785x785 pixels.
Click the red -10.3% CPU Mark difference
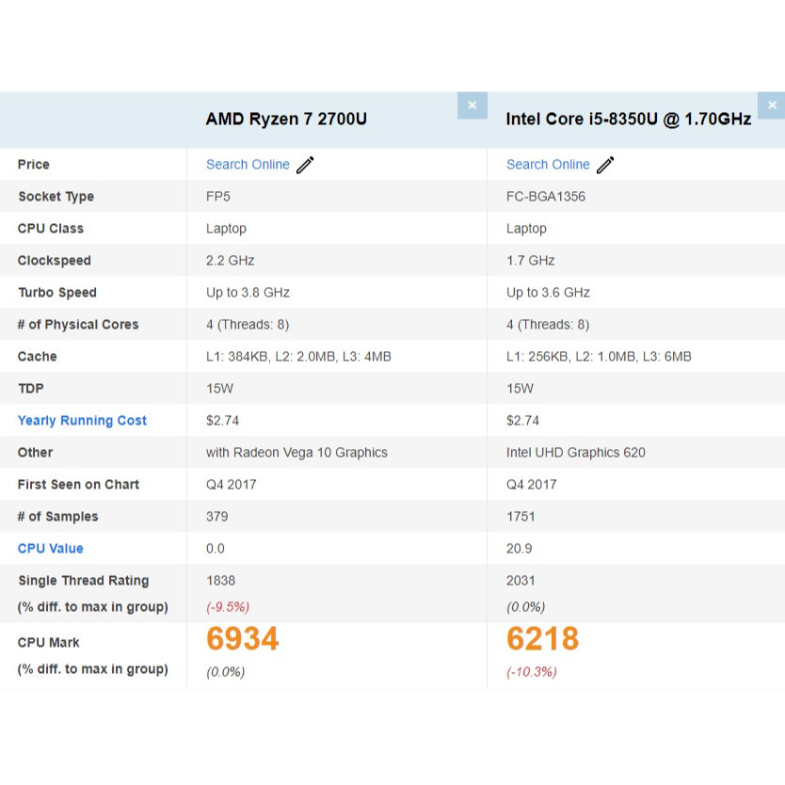click(x=532, y=672)
